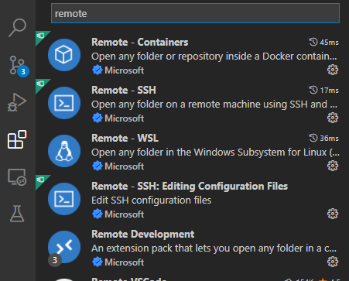Click the Remote Development pack icon
349x281 pixels.
(x=64, y=247)
